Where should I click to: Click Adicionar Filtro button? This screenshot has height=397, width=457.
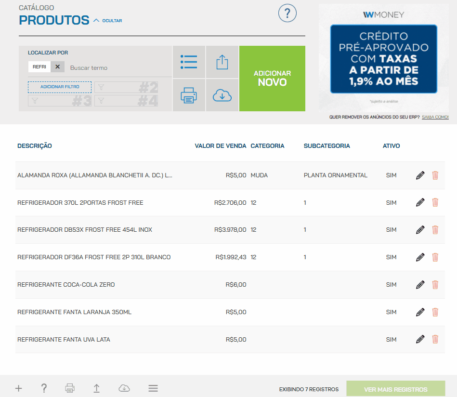point(60,87)
